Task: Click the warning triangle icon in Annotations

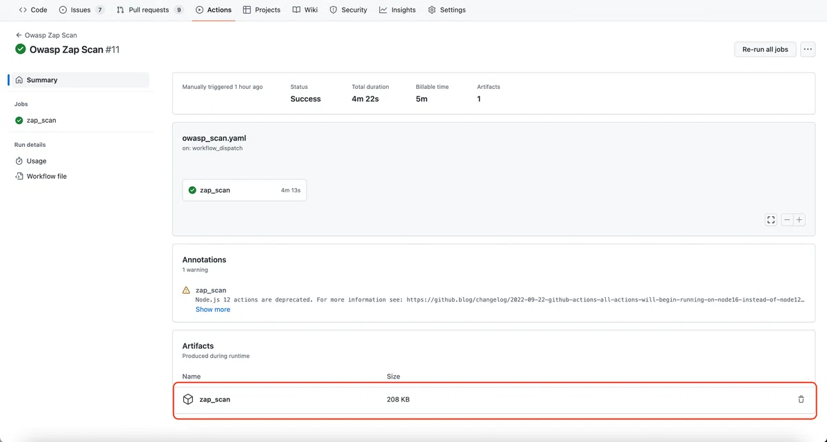Action: coord(186,290)
